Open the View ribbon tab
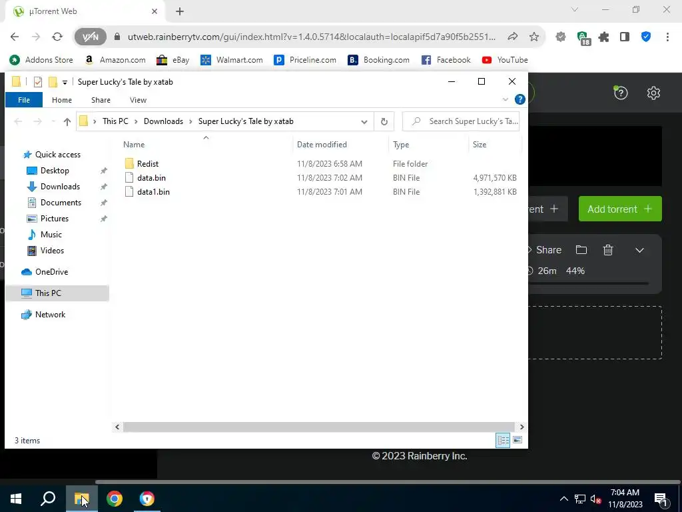 138,100
